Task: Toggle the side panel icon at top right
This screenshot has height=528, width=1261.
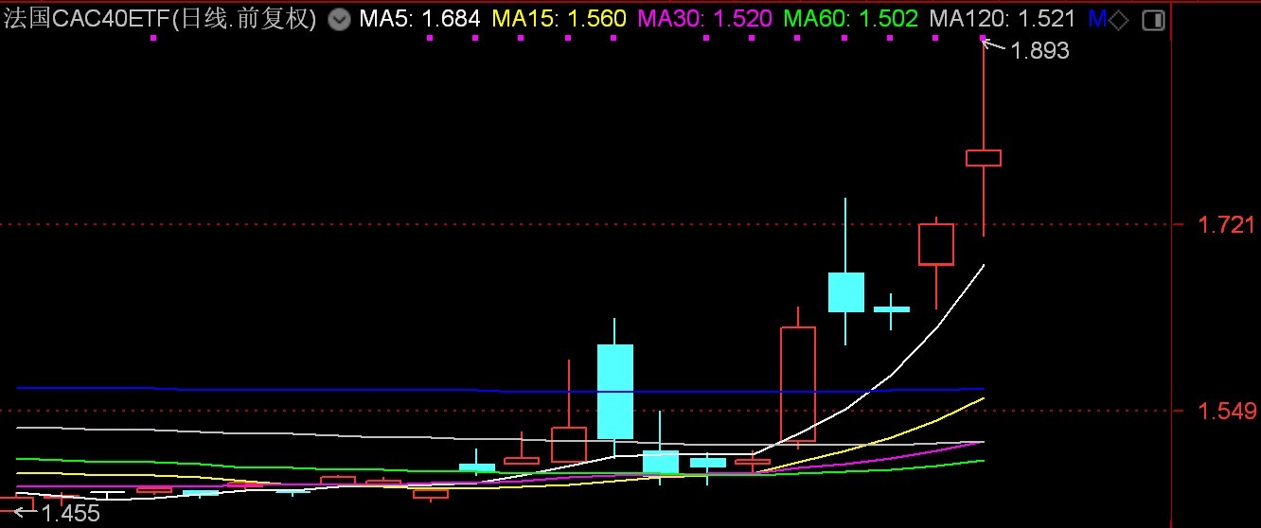Action: tap(1152, 20)
